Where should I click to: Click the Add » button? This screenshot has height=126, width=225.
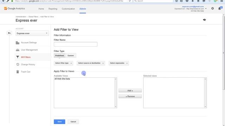coord(130,91)
